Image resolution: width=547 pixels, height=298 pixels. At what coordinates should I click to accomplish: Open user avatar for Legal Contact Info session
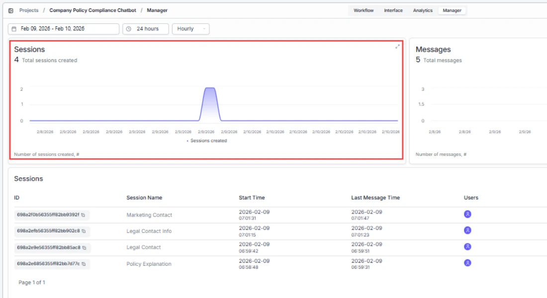tap(467, 230)
